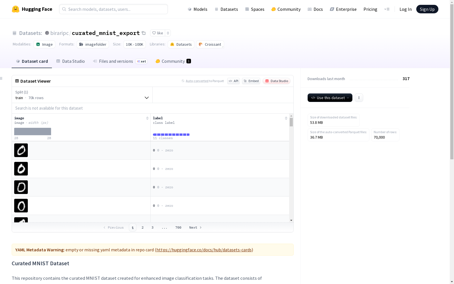454x284 pixels.
Task: Click the imagefolder format tag
Action: click(x=93, y=44)
